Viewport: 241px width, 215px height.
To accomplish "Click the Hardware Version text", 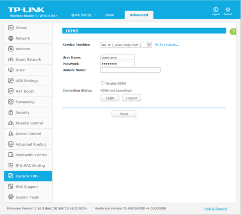I will click(130, 208).
